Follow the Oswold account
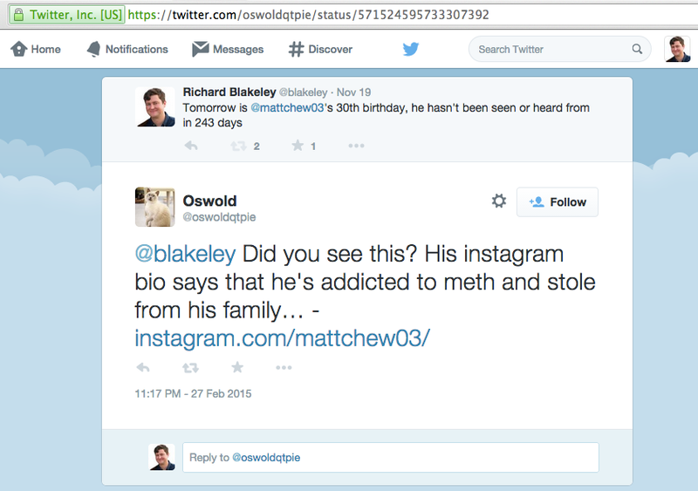Image resolution: width=698 pixels, height=491 pixels. pos(558,202)
